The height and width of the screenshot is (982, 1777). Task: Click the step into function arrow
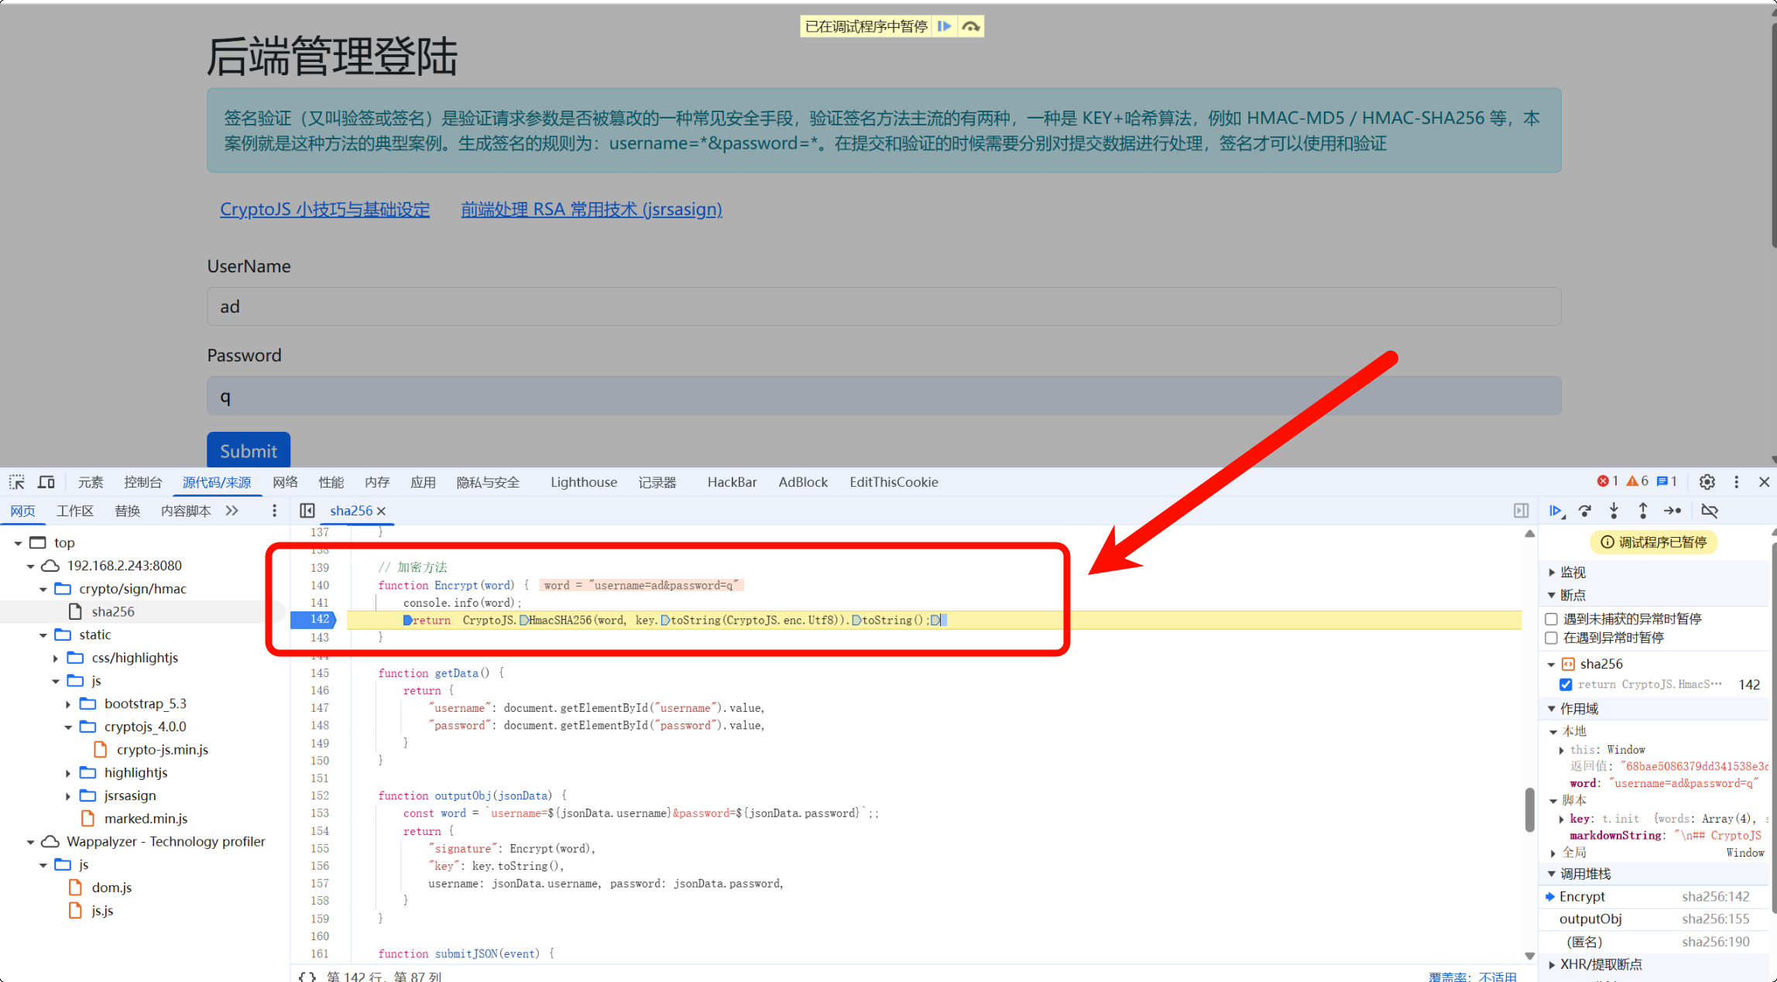1614,511
